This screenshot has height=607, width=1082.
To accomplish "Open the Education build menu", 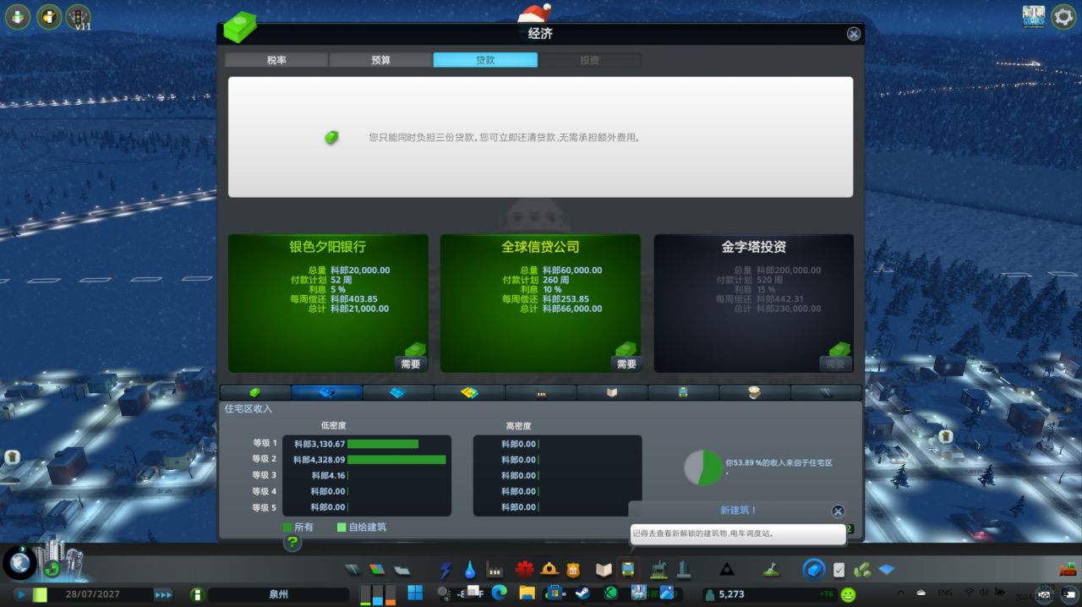I will tap(604, 570).
